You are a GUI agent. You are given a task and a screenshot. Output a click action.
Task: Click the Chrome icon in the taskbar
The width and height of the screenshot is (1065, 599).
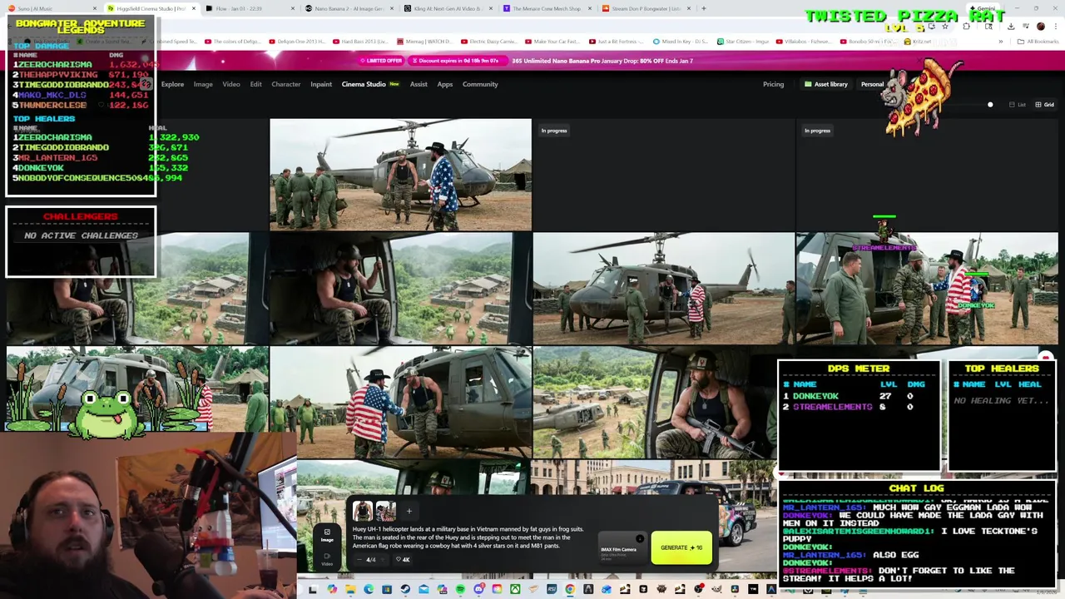pyautogui.click(x=570, y=590)
